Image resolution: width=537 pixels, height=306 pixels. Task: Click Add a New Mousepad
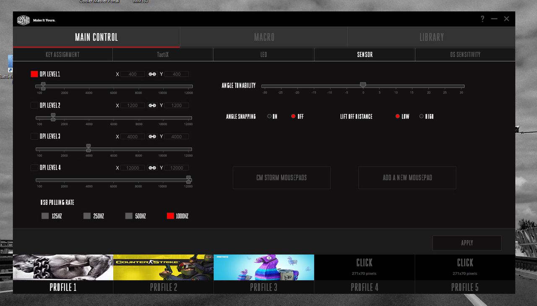tap(407, 178)
